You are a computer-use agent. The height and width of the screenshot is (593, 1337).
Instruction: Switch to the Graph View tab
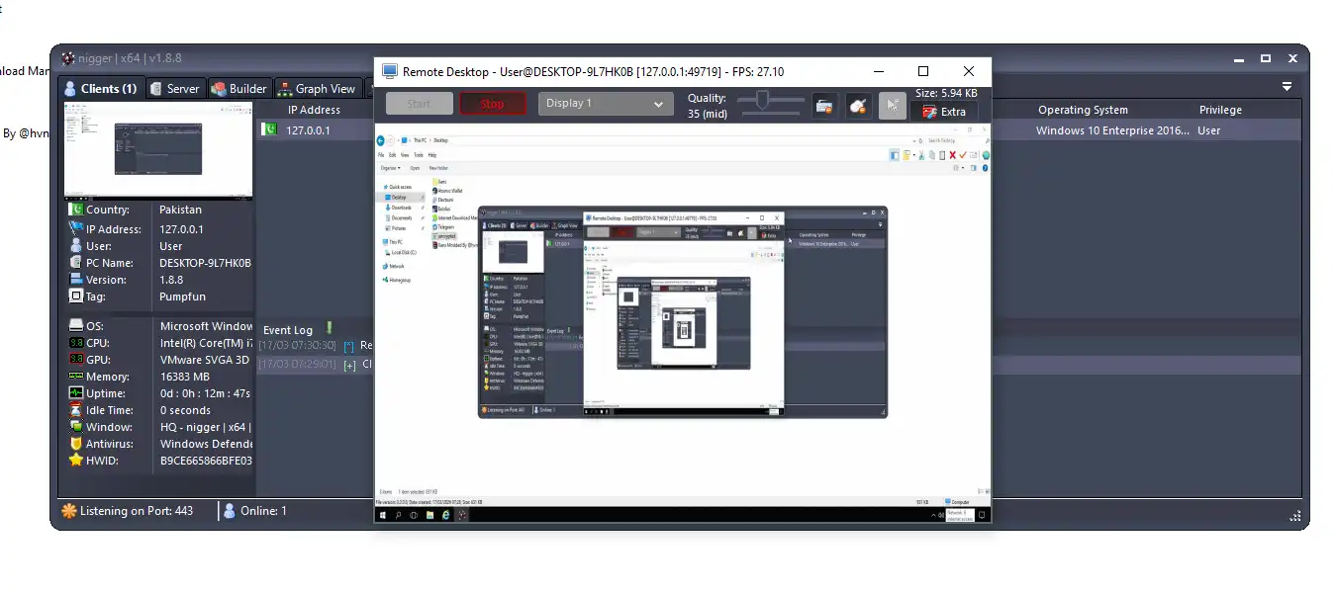316,88
